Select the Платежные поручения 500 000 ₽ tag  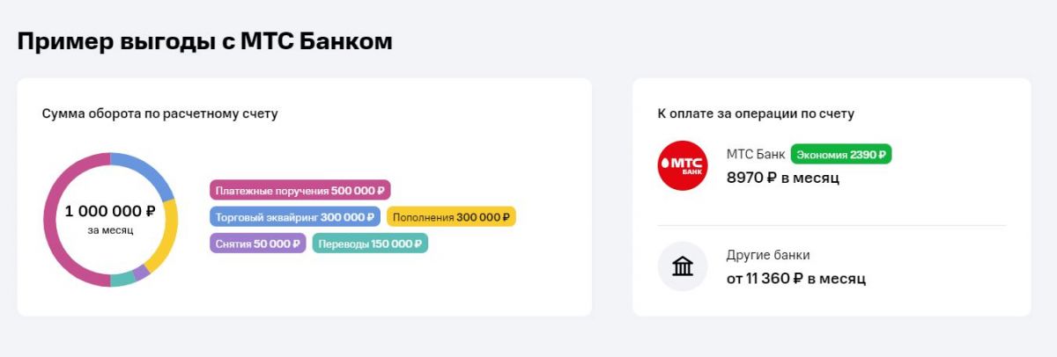[300, 190]
